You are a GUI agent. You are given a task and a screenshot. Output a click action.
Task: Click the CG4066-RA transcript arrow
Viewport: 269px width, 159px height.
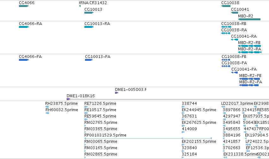[24, 27]
